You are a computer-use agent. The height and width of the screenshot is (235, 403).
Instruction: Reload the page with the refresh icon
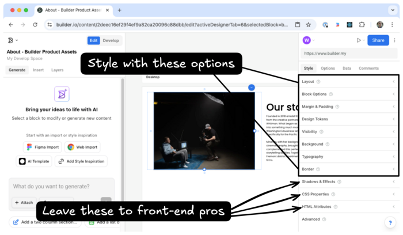pyautogui.click(x=35, y=25)
